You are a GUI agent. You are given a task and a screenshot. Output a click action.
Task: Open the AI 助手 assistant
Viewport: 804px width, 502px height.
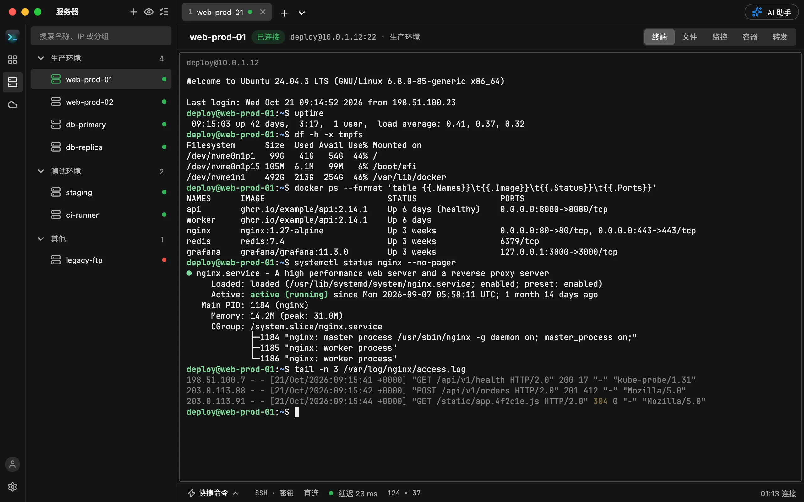(772, 12)
